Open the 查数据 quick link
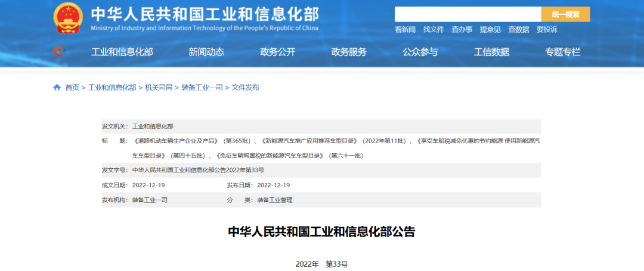The image size is (644, 271). click(519, 29)
